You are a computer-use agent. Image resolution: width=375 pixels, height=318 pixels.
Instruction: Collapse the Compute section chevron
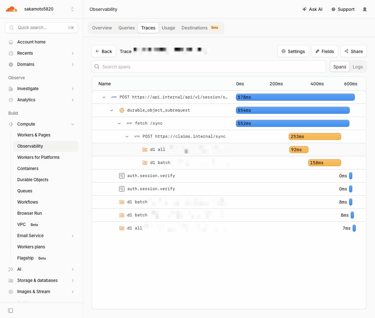point(73,124)
